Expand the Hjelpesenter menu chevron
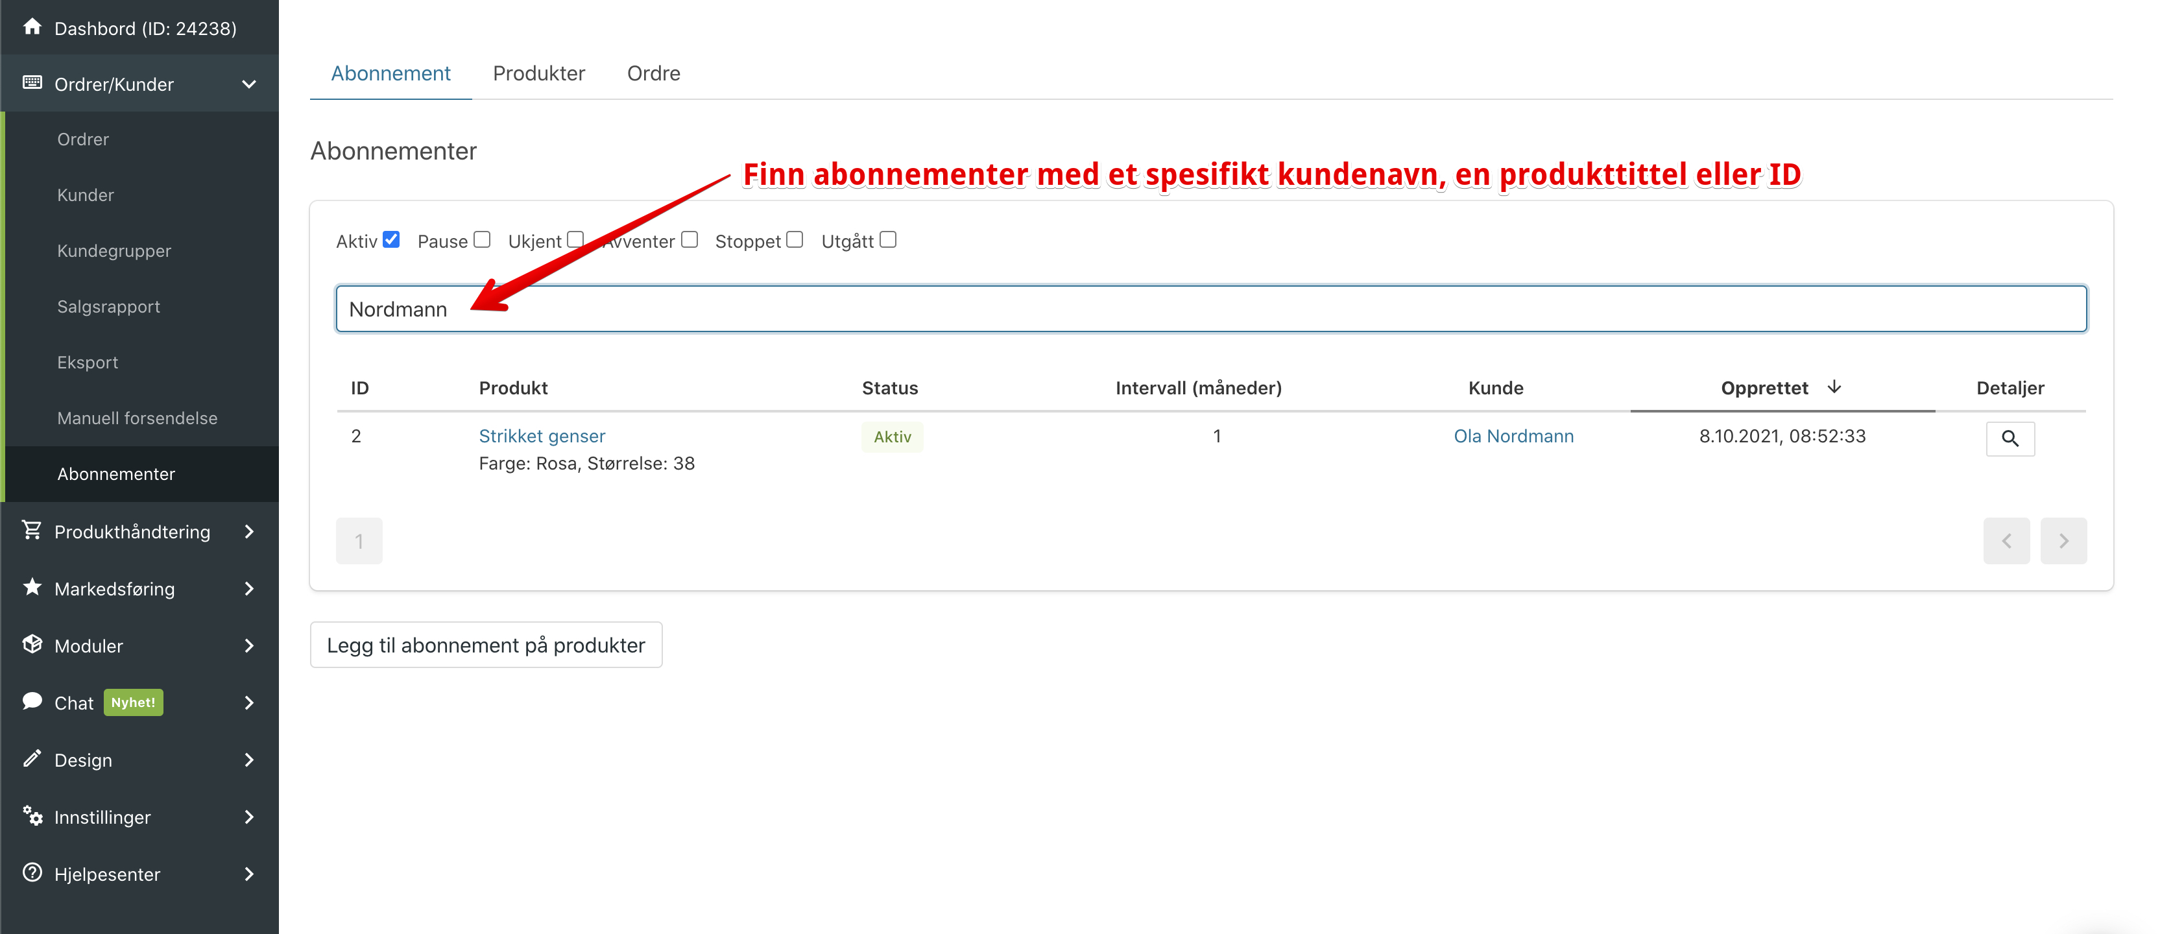The image size is (2160, 934). pos(249,874)
